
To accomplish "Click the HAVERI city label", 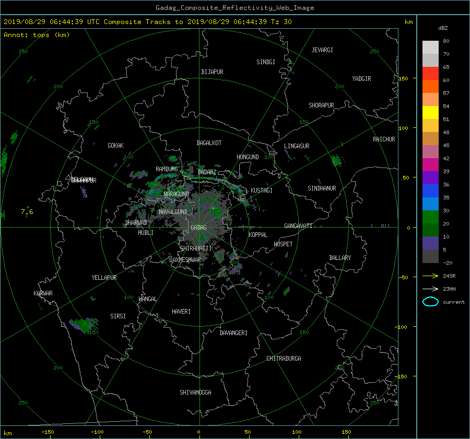I will (181, 312).
